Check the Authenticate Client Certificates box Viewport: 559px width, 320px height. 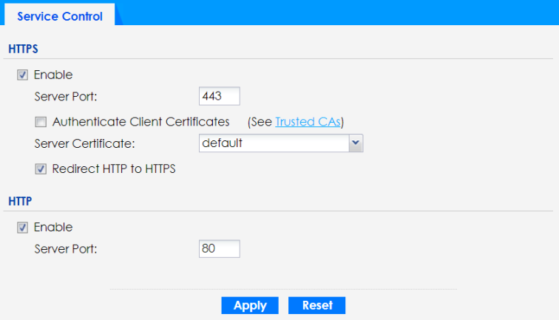(x=41, y=122)
